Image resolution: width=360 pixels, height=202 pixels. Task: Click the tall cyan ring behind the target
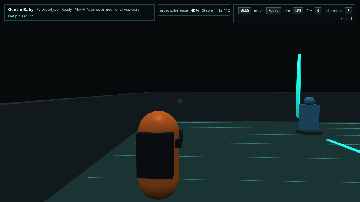[299, 86]
